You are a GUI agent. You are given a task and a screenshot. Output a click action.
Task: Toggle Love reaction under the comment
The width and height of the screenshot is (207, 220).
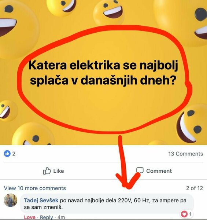click(30, 217)
